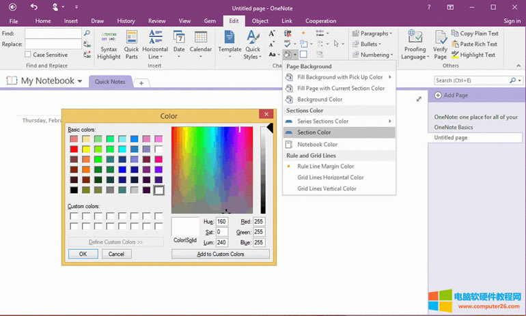
Task: Click Add to Custom Colors button
Action: click(x=220, y=254)
